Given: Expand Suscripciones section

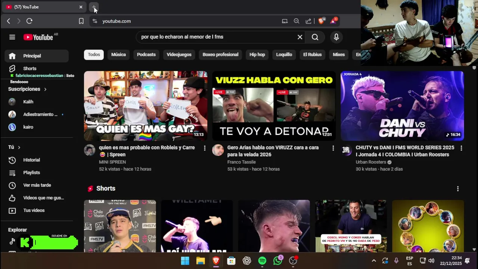Looking at the screenshot, I should pyautogui.click(x=27, y=89).
